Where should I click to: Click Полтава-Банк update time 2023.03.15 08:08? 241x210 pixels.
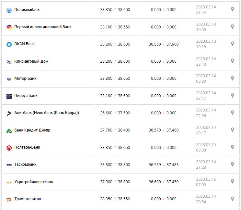pos(206,147)
